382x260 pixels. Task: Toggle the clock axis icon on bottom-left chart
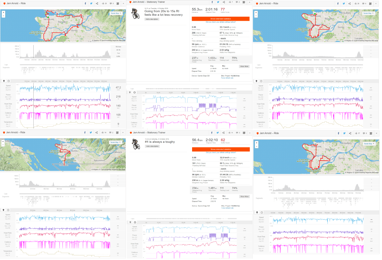coord(8,210)
